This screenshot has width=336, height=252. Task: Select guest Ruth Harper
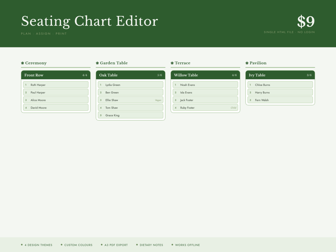[56, 85]
